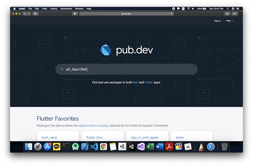Click the Safari back navigation arrow
The image size is (253, 166).
[25, 14]
